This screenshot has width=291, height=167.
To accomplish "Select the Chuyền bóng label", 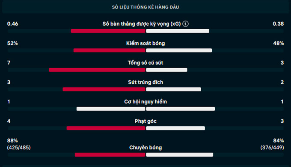I will pos(145,147).
